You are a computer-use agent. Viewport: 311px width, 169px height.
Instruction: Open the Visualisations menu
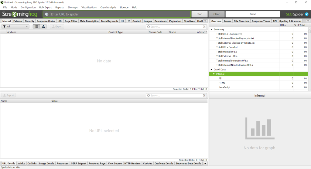pos(89,7)
